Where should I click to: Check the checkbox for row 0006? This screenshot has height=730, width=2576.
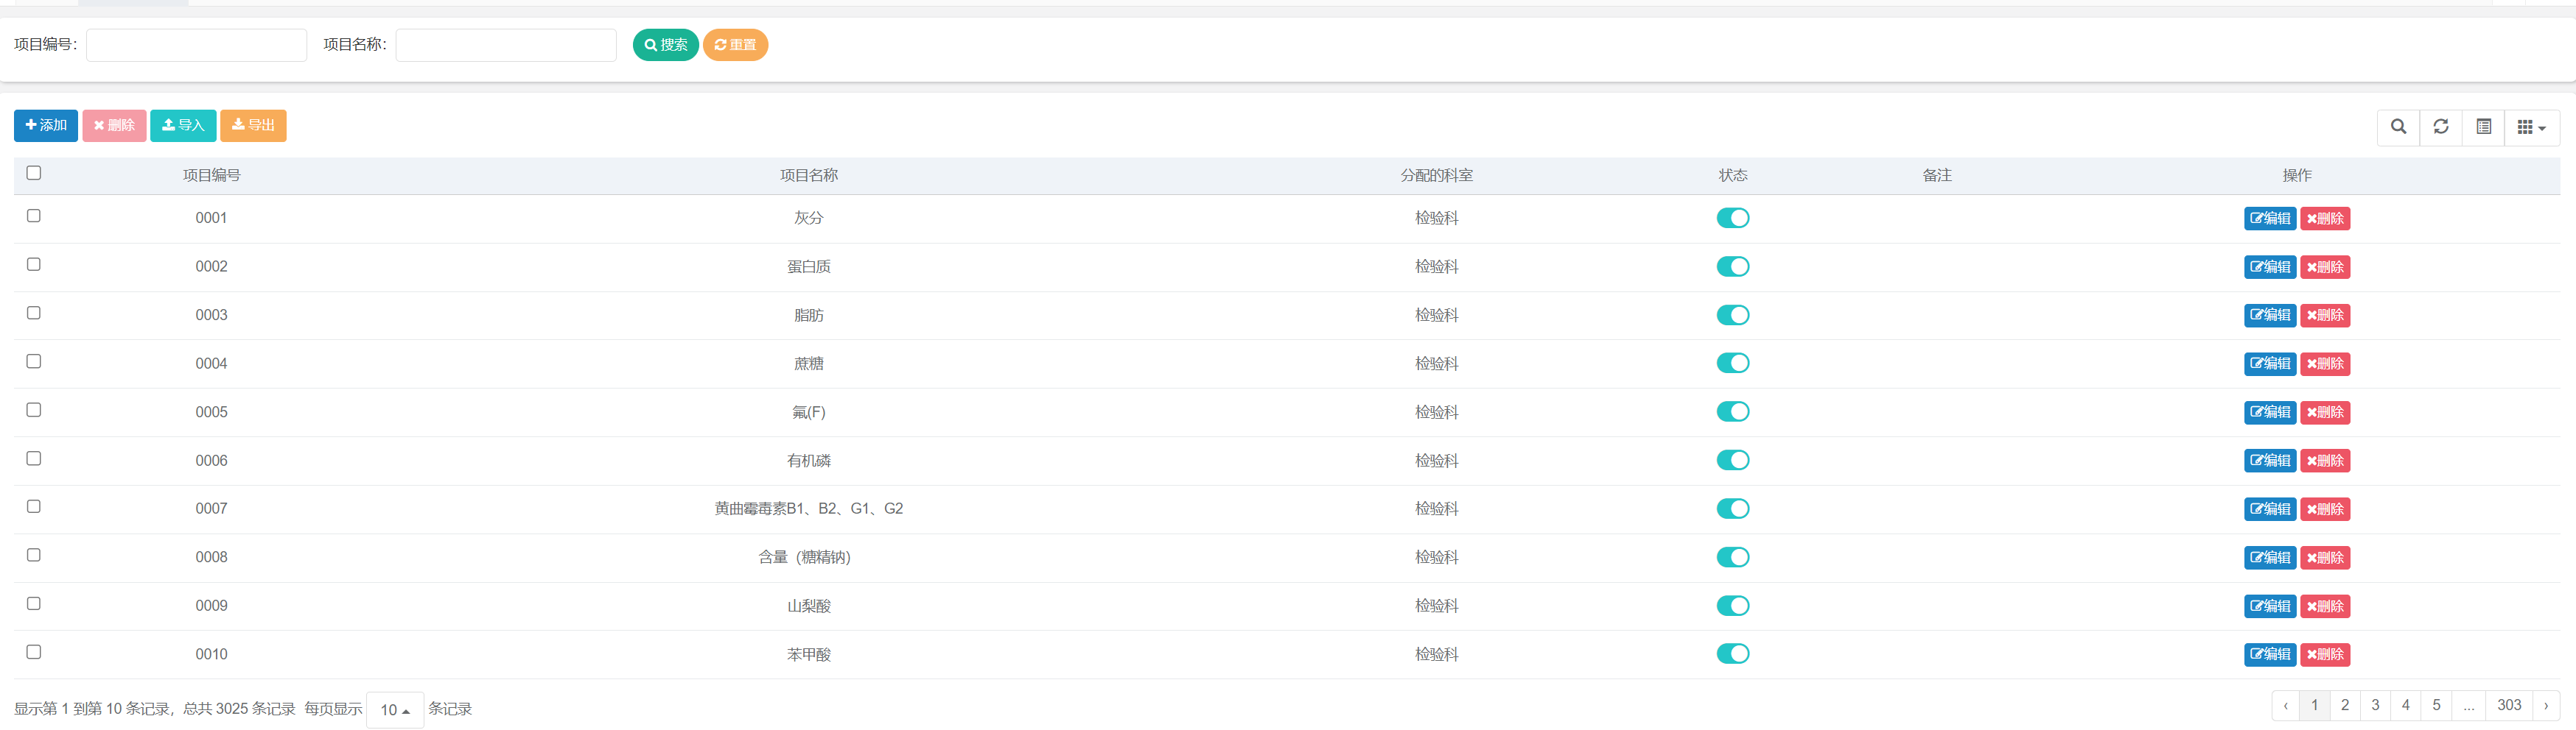[x=34, y=458]
